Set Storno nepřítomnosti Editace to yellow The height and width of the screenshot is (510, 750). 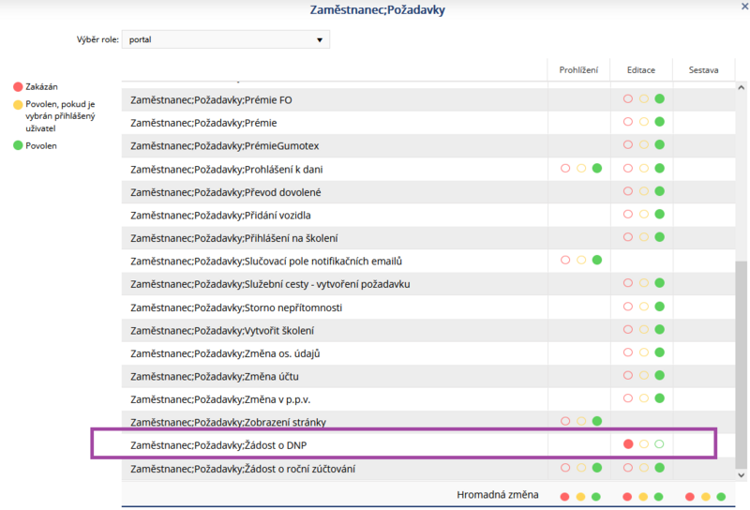pos(644,307)
